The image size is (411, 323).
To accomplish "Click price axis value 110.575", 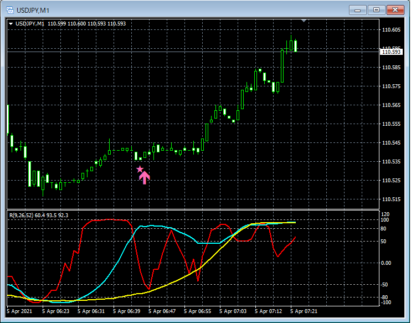I will coord(392,86).
